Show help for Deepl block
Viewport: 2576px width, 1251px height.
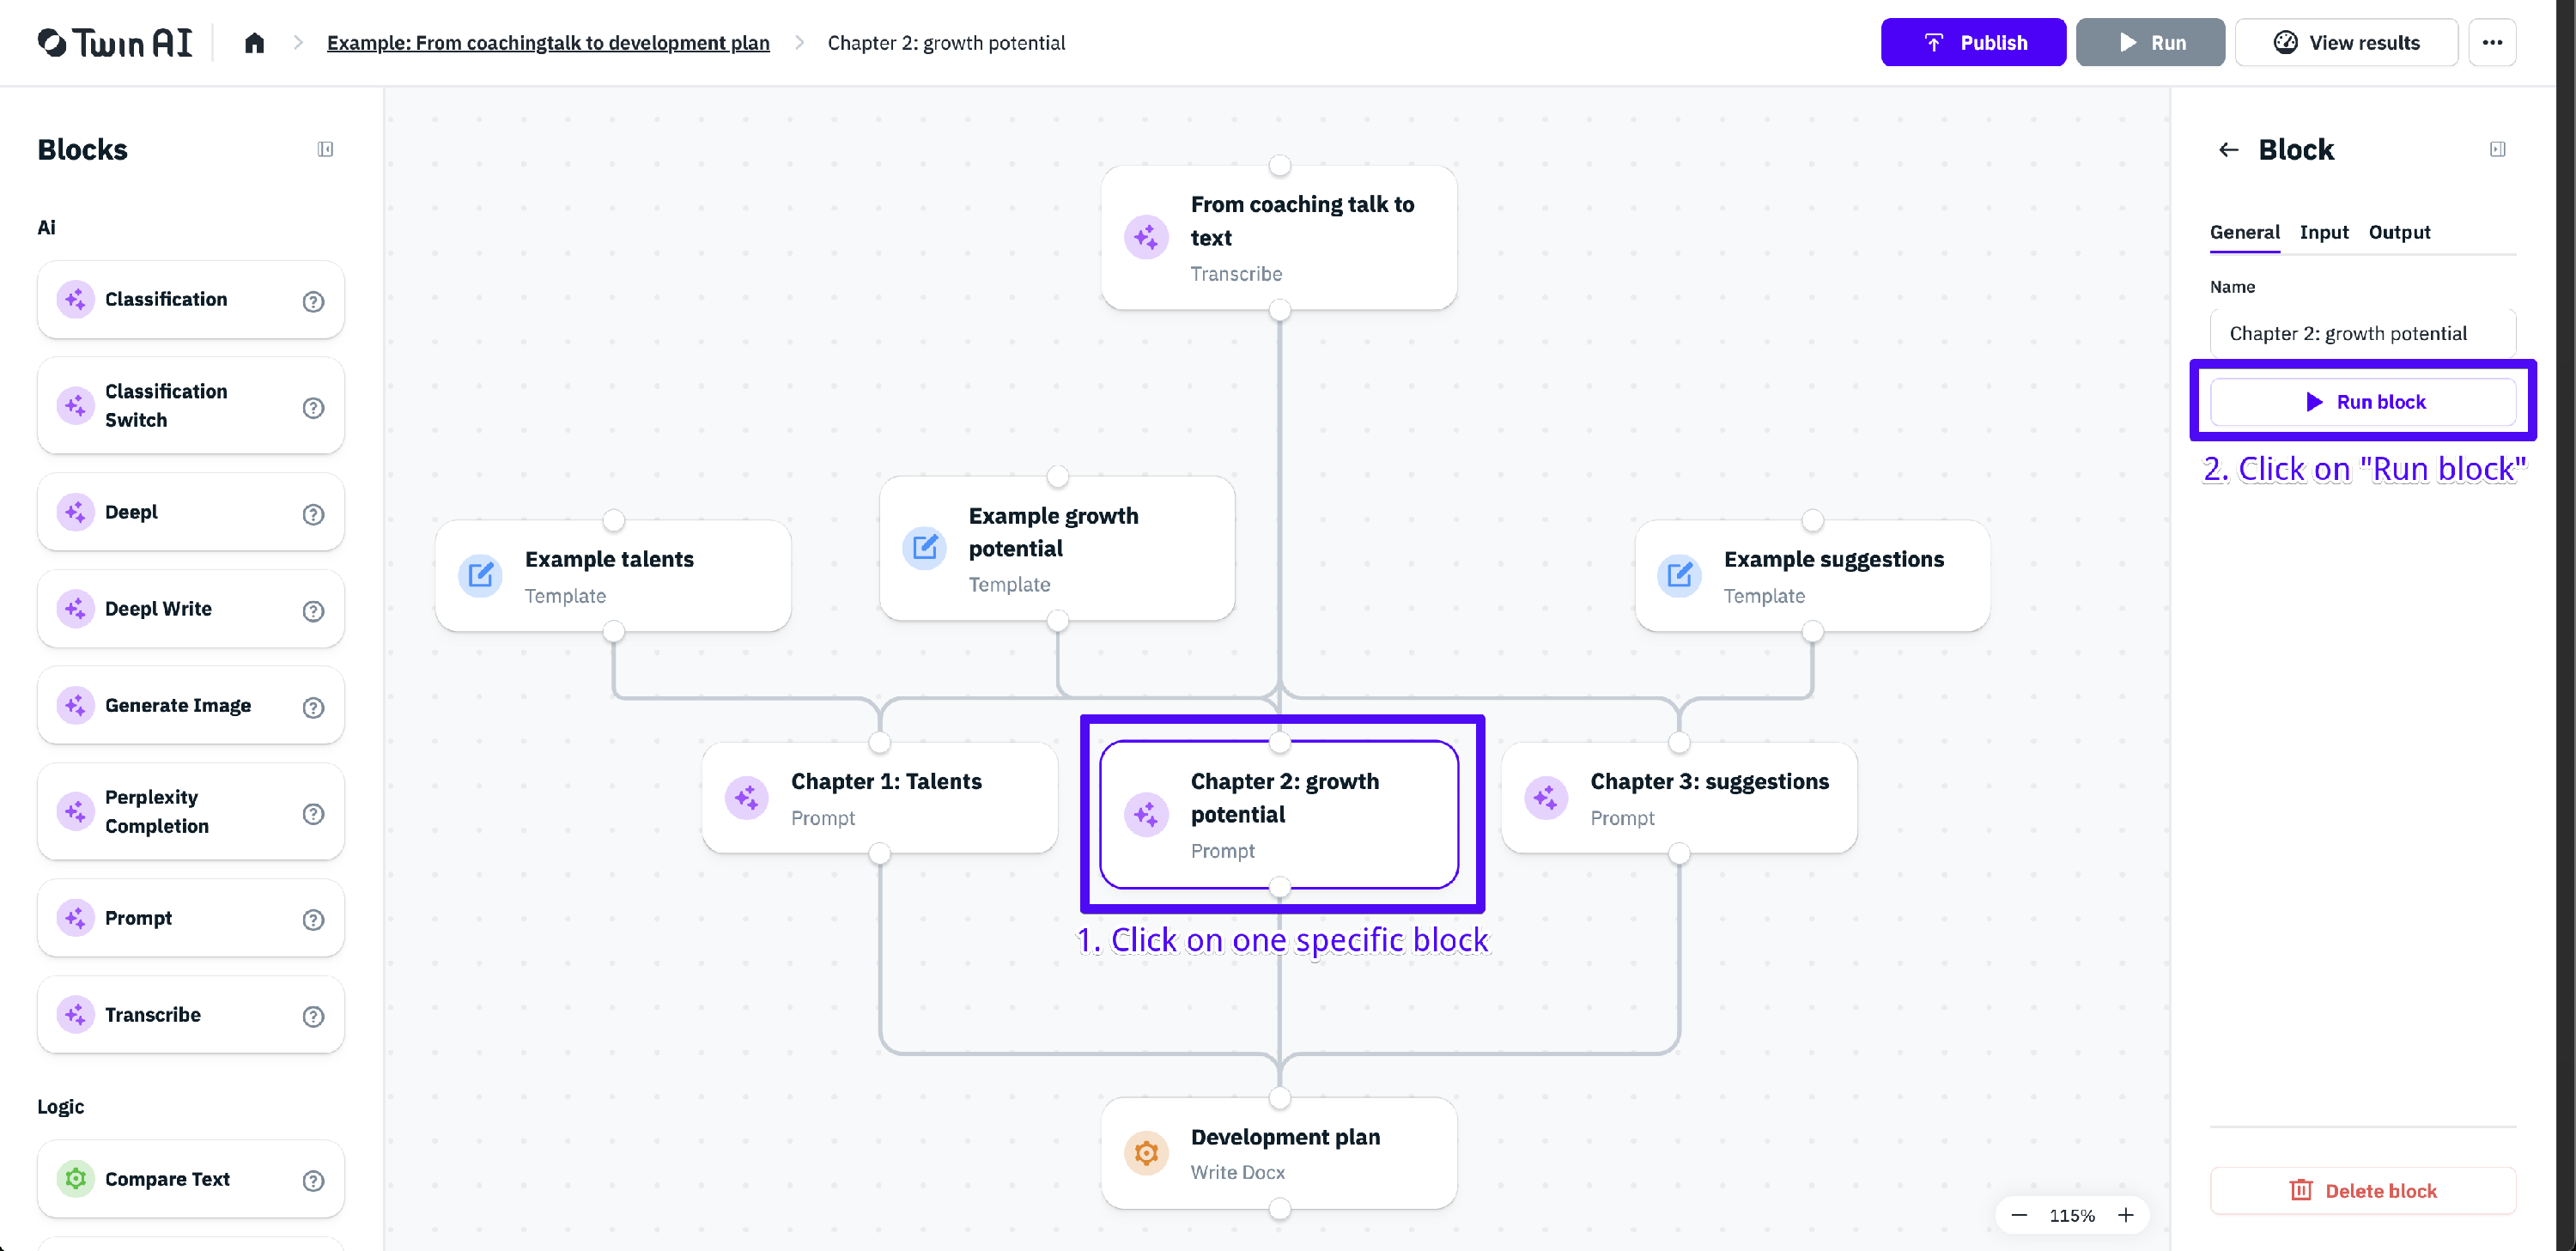pyautogui.click(x=313, y=514)
